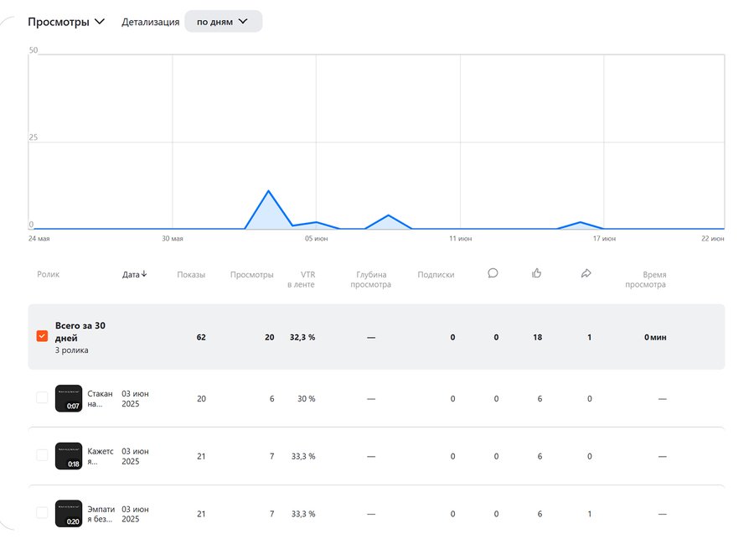
Task: Click the VTR в ленте column header
Action: point(301,279)
